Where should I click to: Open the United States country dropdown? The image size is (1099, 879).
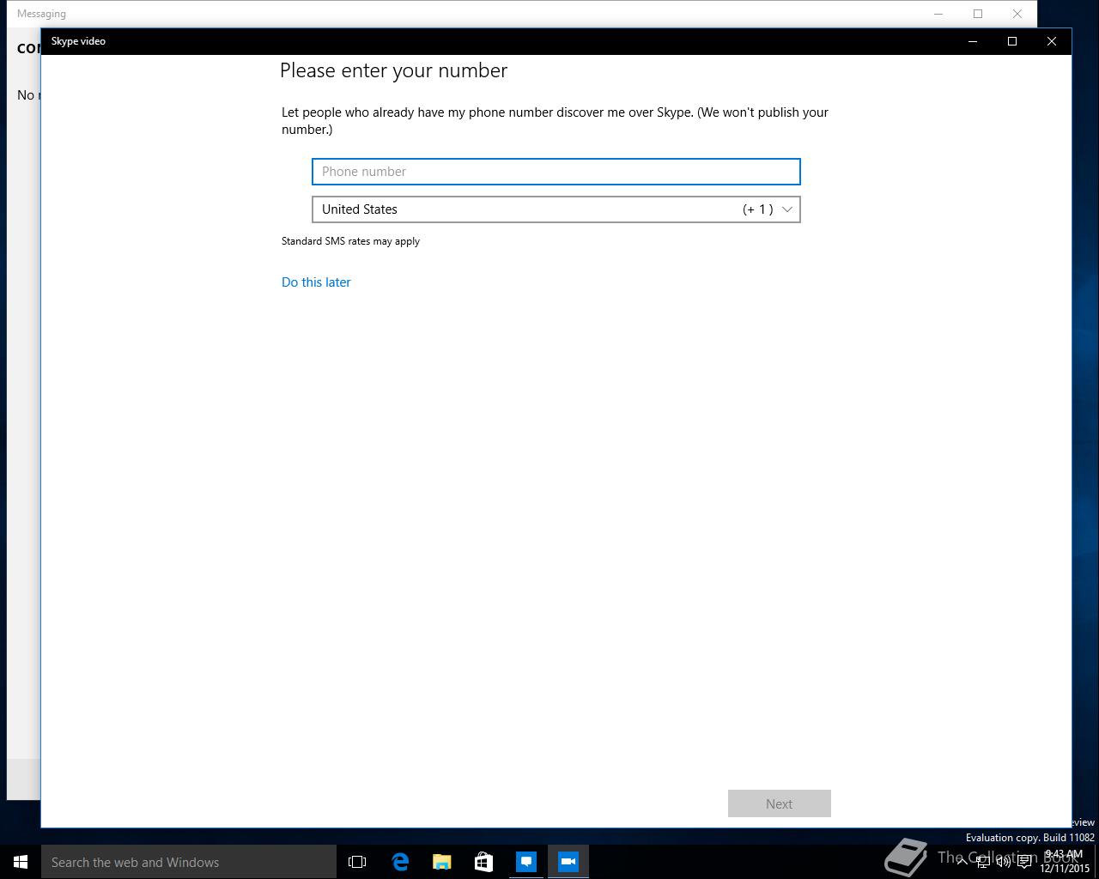[x=556, y=209]
